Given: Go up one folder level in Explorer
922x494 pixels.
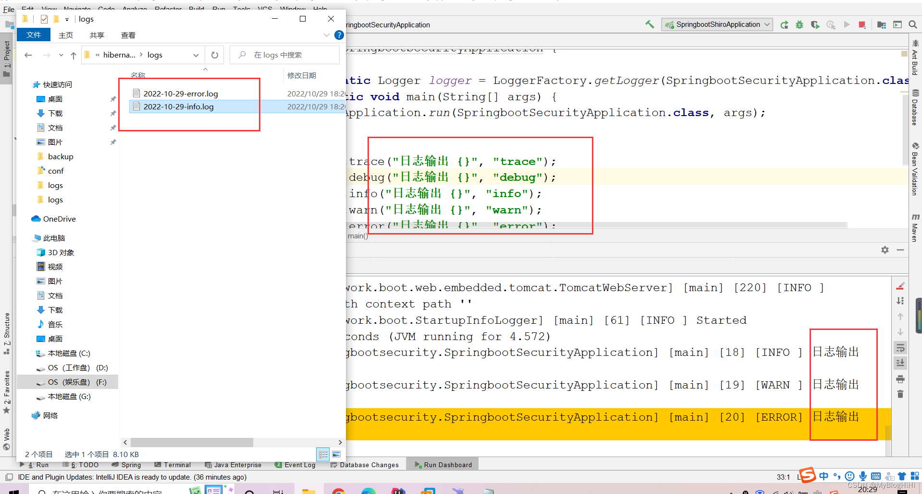Looking at the screenshot, I should [74, 55].
